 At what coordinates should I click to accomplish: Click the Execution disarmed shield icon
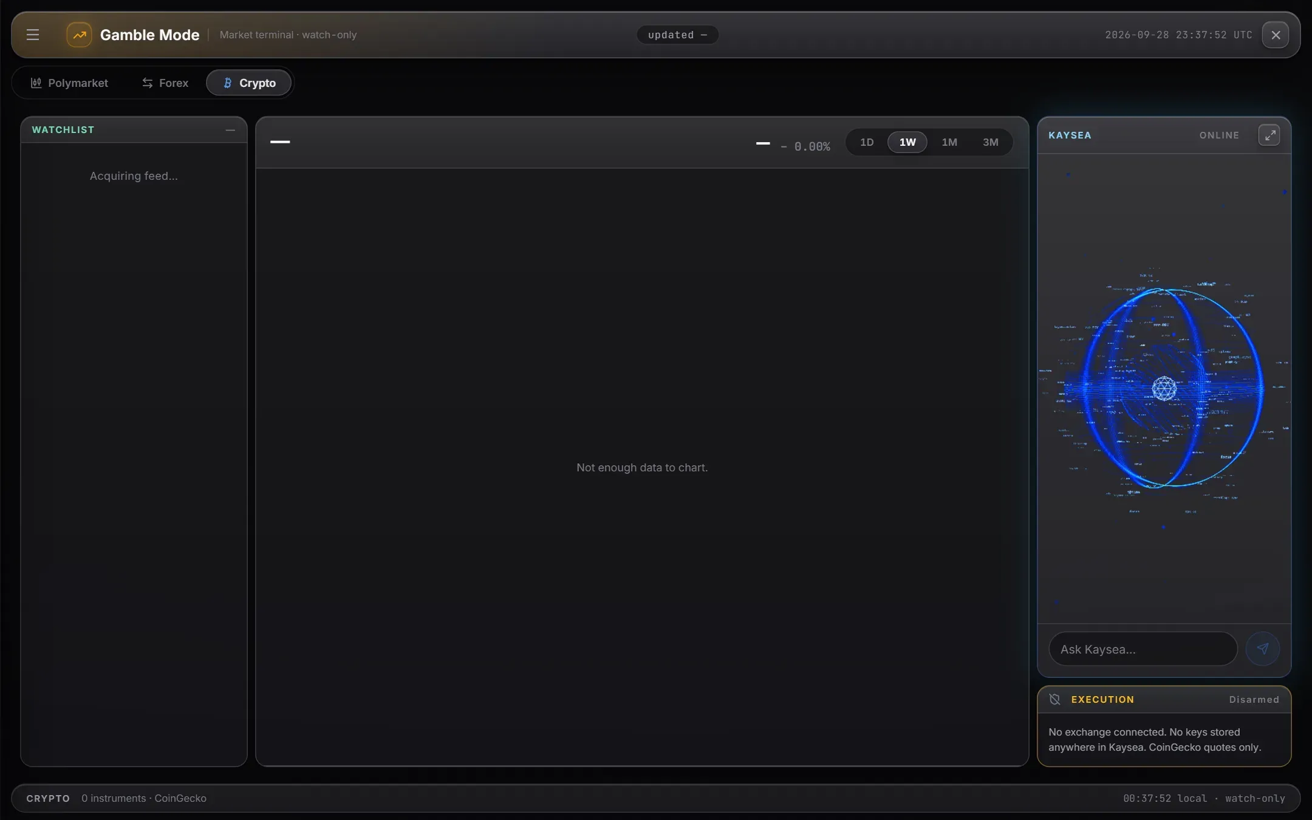(1054, 699)
